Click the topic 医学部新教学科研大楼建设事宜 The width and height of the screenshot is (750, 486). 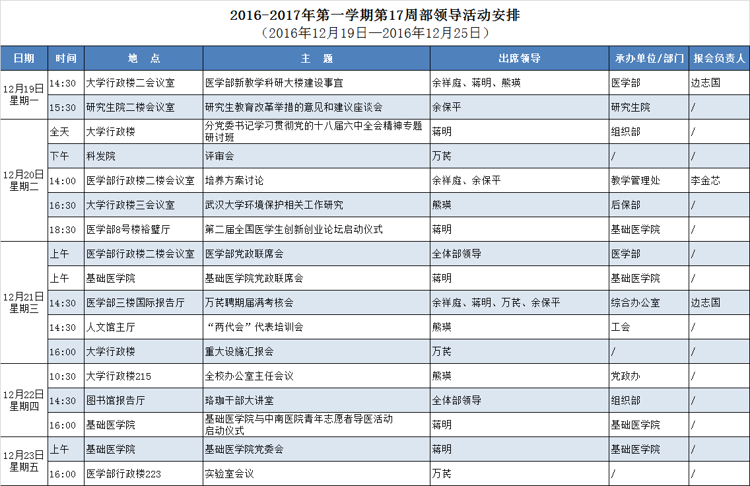point(274,83)
